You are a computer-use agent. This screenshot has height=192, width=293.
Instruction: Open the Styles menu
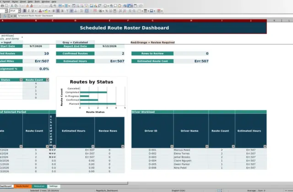click(15, 1)
